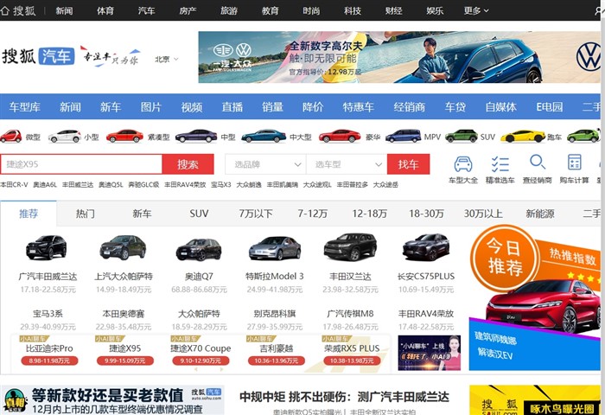Select the 中大型 teal sedan icon
Image resolution: width=605 pixels, height=415 pixels.
(x=264, y=137)
